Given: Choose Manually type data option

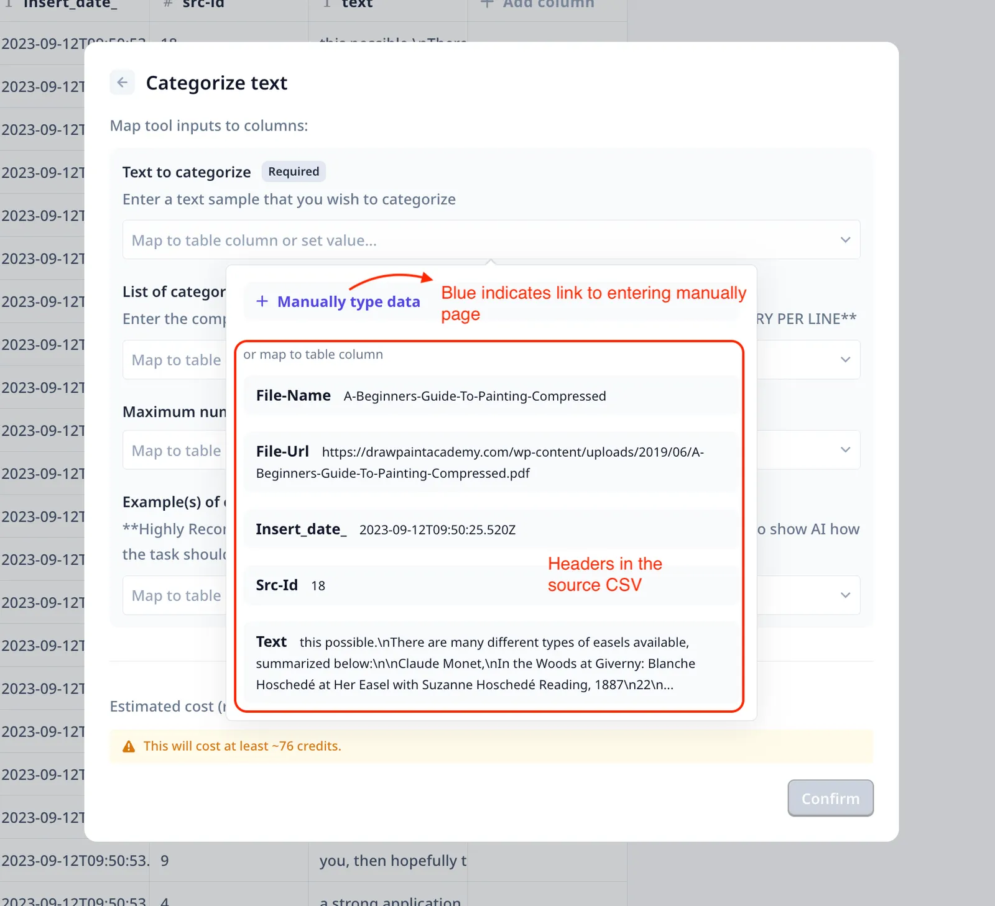Looking at the screenshot, I should tap(491, 301).
